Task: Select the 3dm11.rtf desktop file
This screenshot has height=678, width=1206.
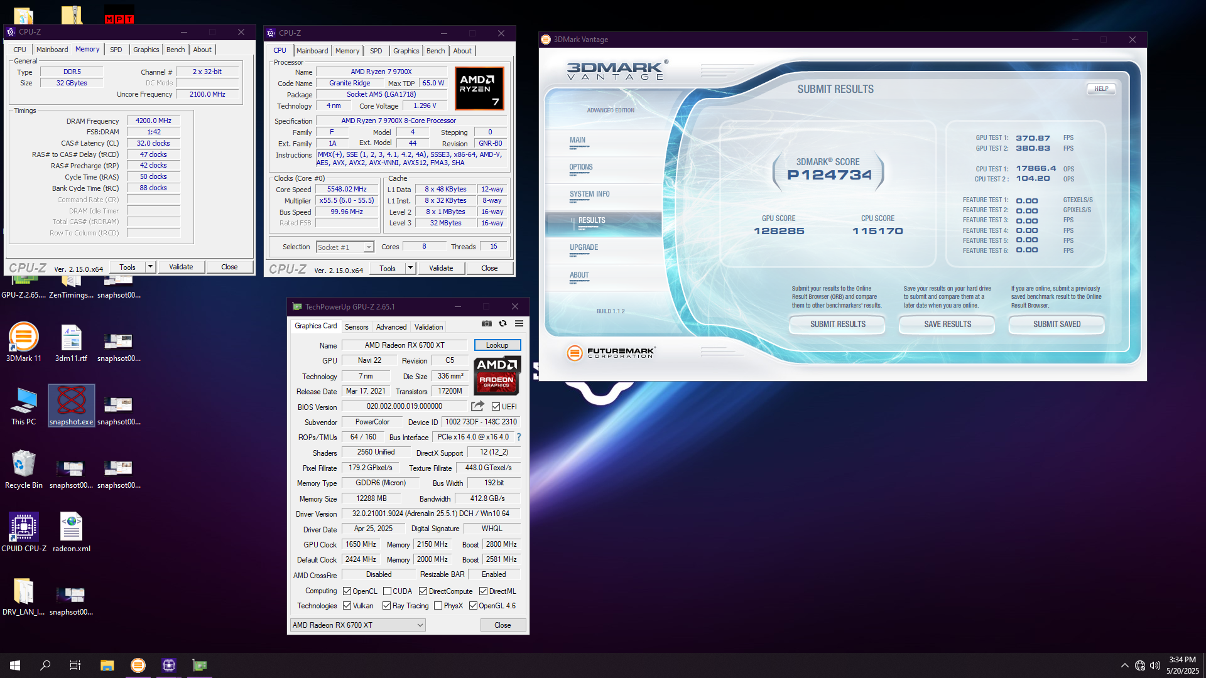Action: click(72, 343)
